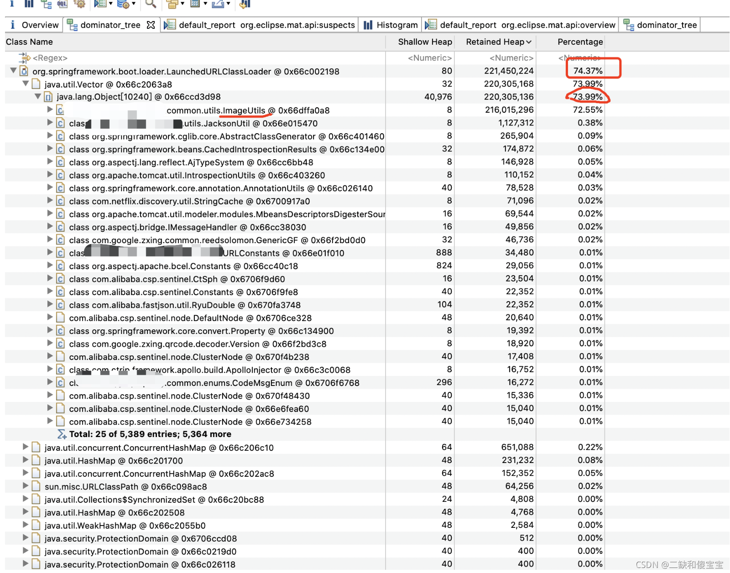Expand the AbstractClassGenerator class node
The width and height of the screenshot is (730, 573).
(x=50, y=135)
